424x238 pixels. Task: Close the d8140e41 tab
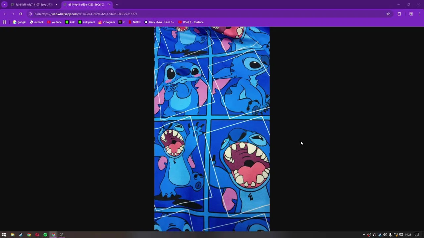pos(109,5)
